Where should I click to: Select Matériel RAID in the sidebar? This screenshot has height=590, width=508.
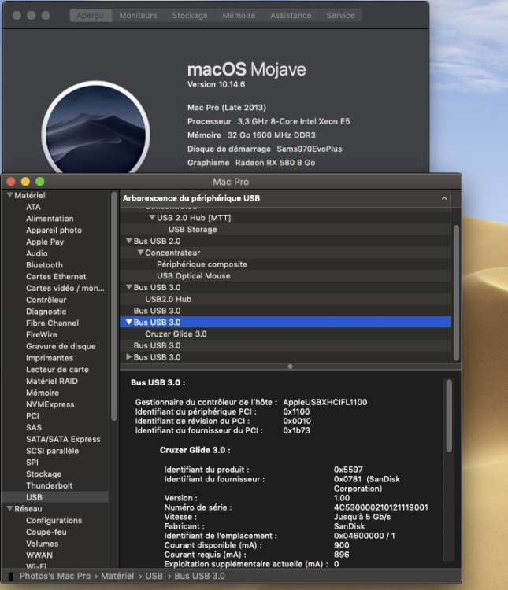pos(52,382)
